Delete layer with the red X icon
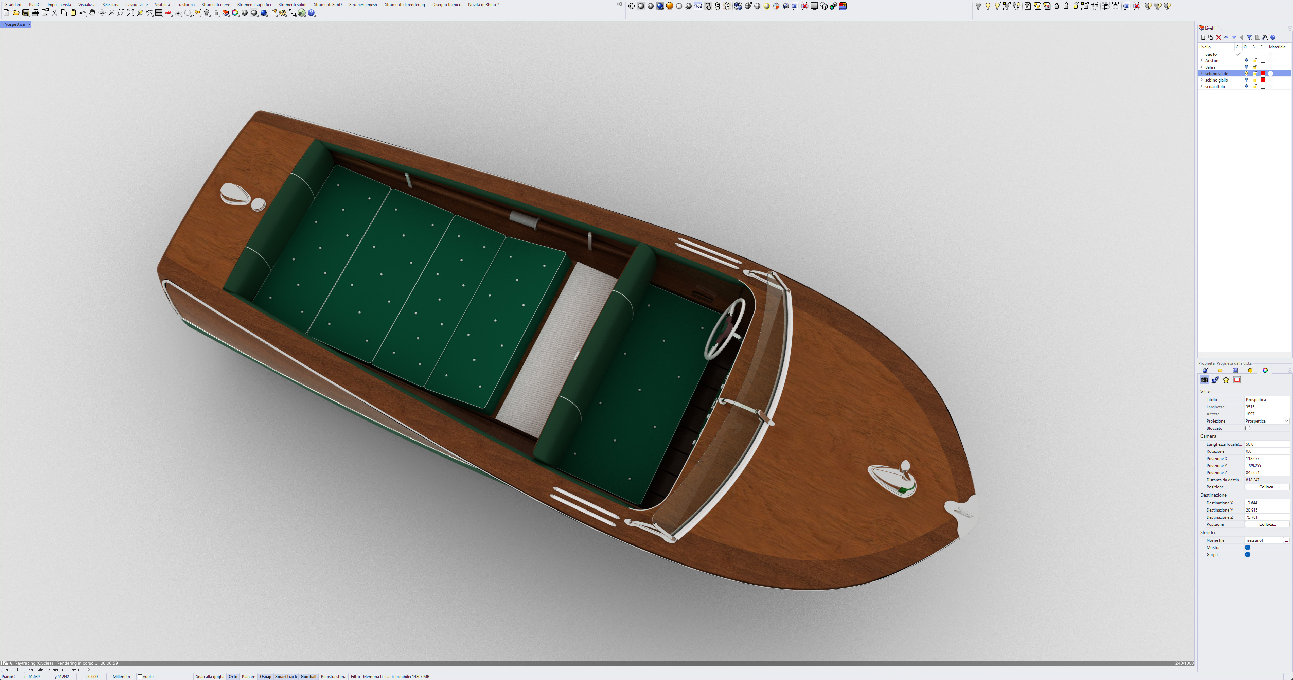This screenshot has height=680, width=1293. (1218, 38)
